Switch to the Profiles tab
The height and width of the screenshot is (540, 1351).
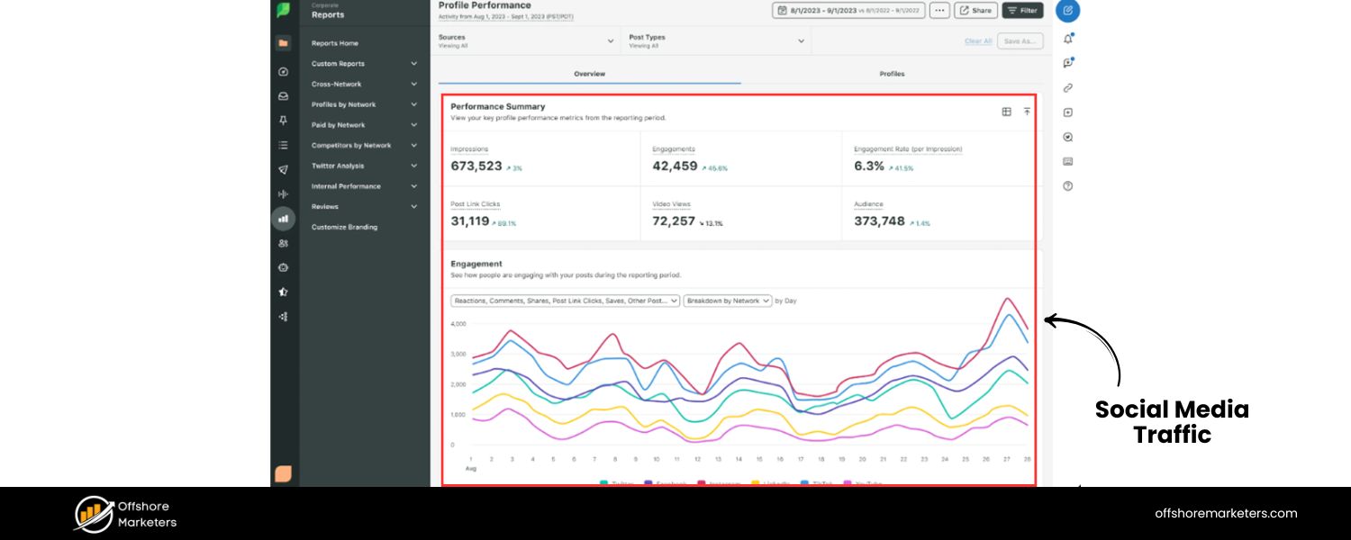point(892,74)
